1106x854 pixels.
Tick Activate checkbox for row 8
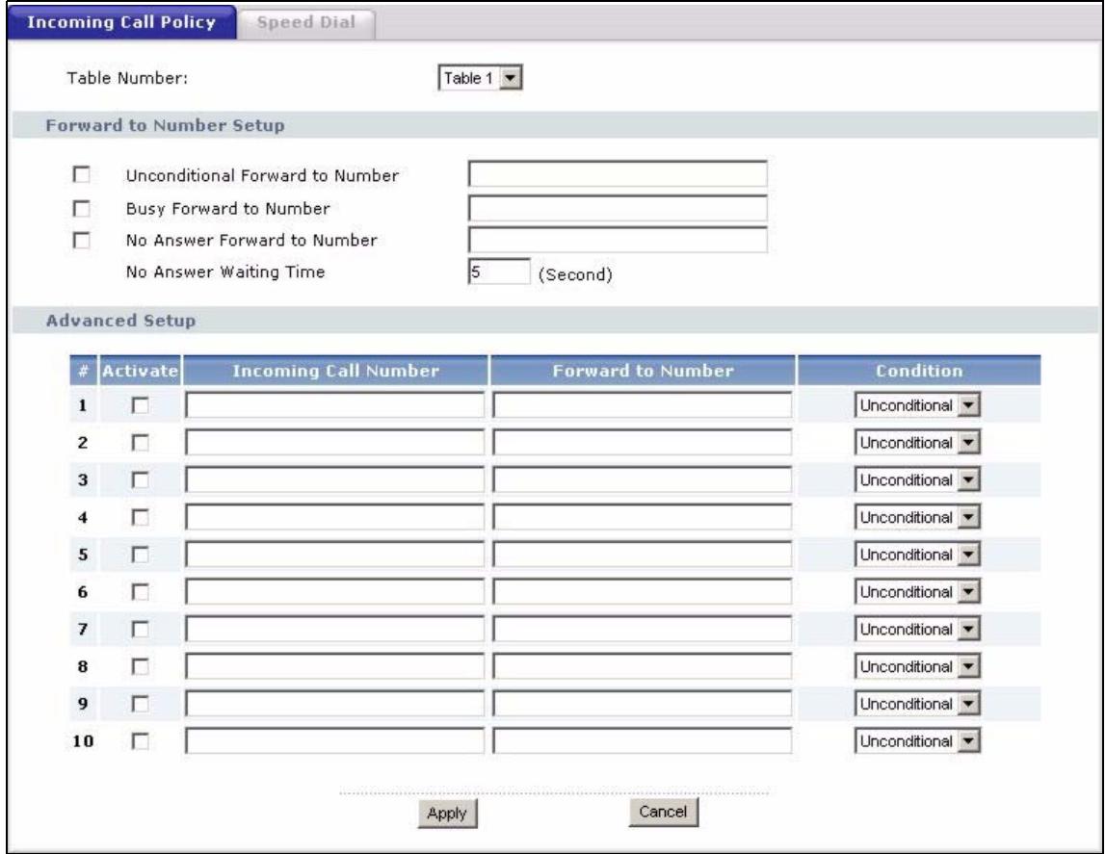click(x=141, y=666)
